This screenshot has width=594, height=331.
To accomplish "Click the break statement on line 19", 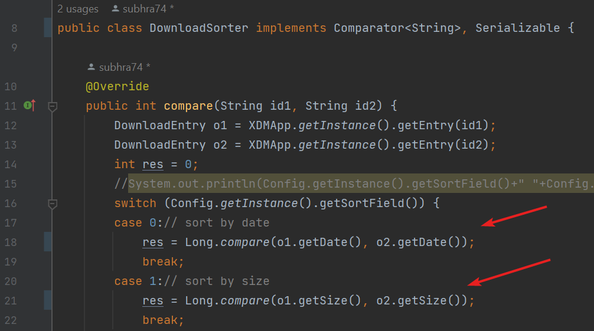I will tap(164, 262).
